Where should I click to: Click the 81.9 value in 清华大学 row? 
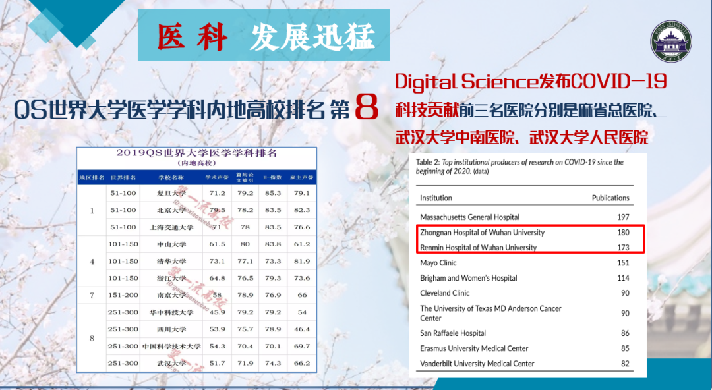302,261
